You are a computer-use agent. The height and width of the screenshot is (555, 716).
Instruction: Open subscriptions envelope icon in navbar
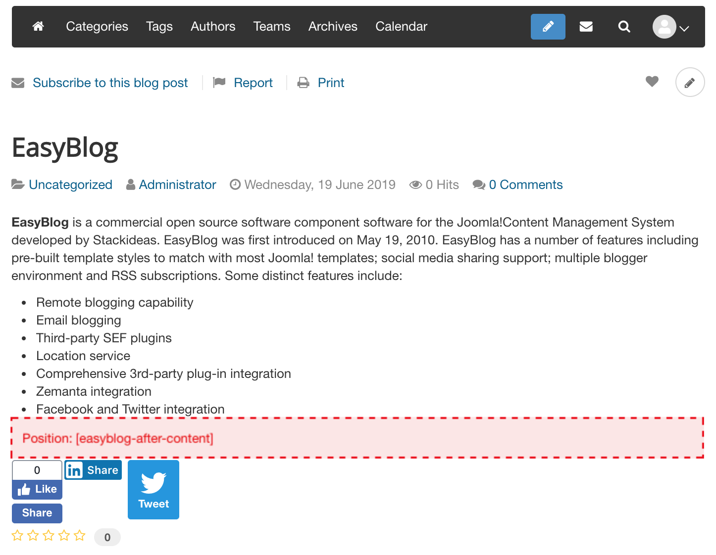586,27
